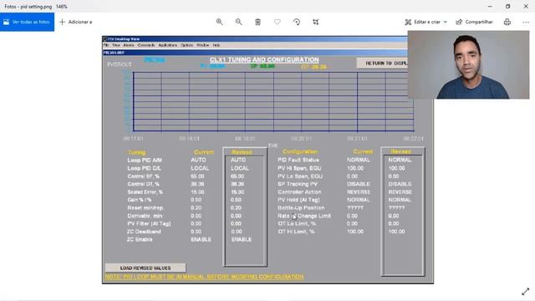Click the yellow note about manual mode

pyautogui.click(x=204, y=277)
